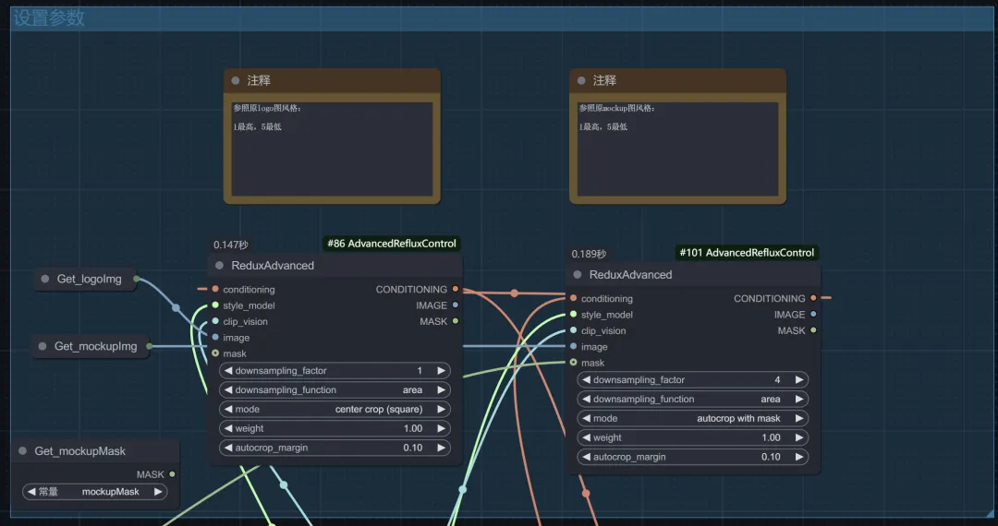Click weight value 1.00 in node #86
Image resolution: width=998 pixels, height=526 pixels.
(x=413, y=428)
